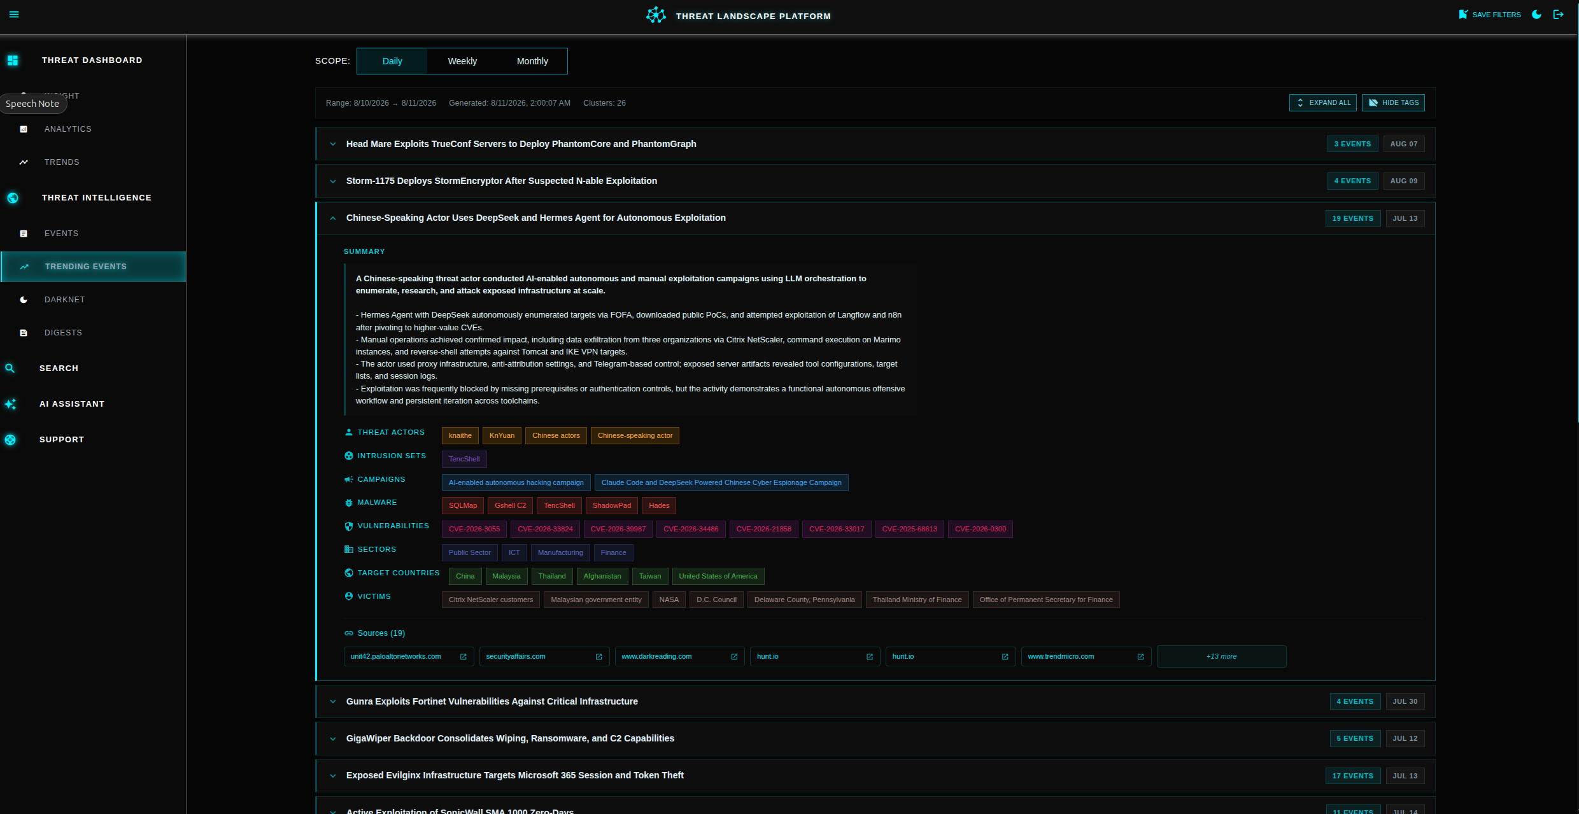Image resolution: width=1579 pixels, height=814 pixels.
Task: Click the Speech Note tooltip pill
Action: pyautogui.click(x=32, y=104)
